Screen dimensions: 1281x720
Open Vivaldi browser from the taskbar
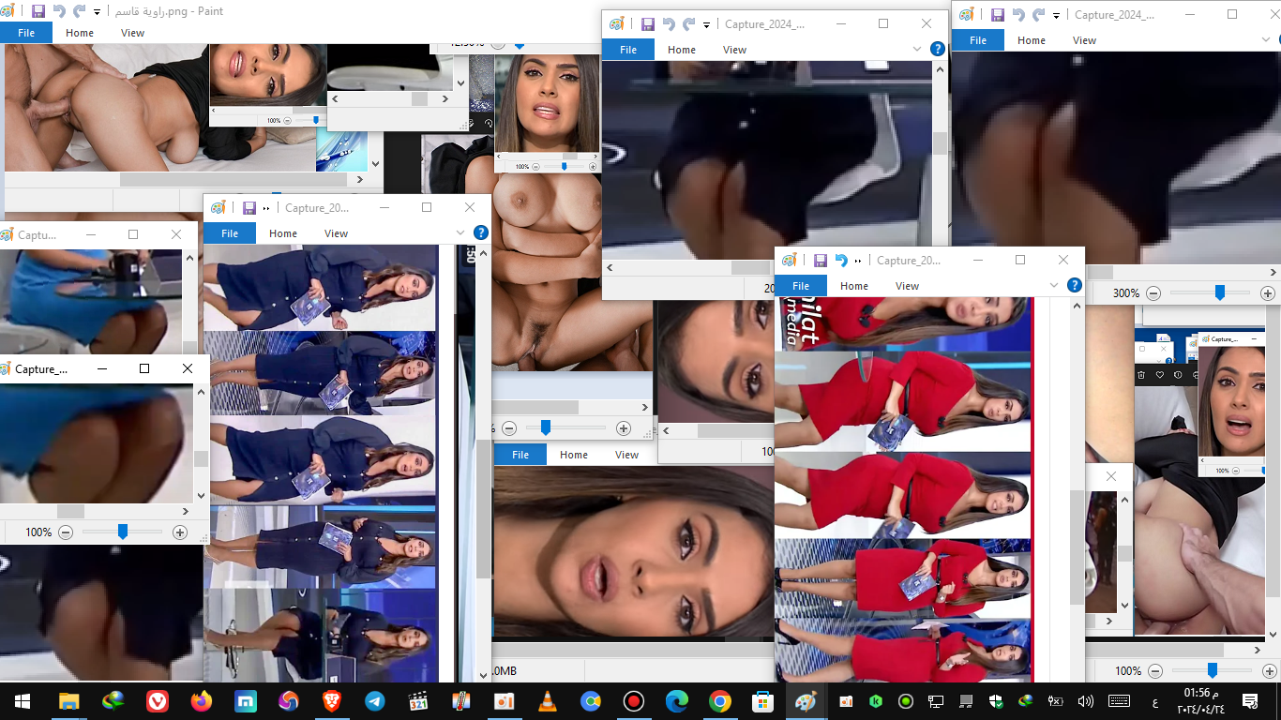point(157,701)
